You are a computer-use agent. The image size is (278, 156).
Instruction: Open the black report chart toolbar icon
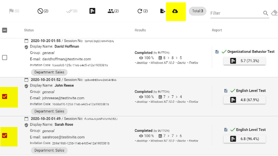pos(93,11)
